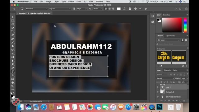This screenshot has width=199, height=112.
Task: Hide GRAPHICS DESIGNER layer visibility
Action: (158, 97)
